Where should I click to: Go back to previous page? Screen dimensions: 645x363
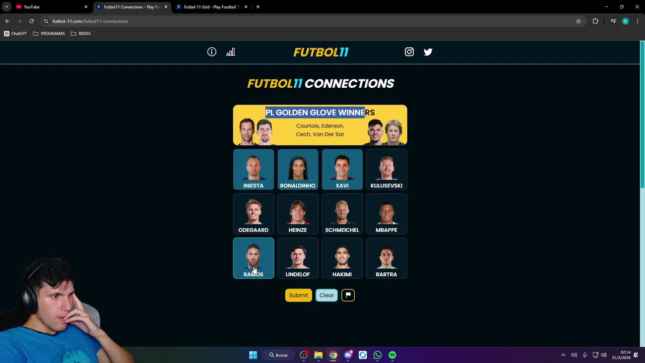click(x=7, y=21)
